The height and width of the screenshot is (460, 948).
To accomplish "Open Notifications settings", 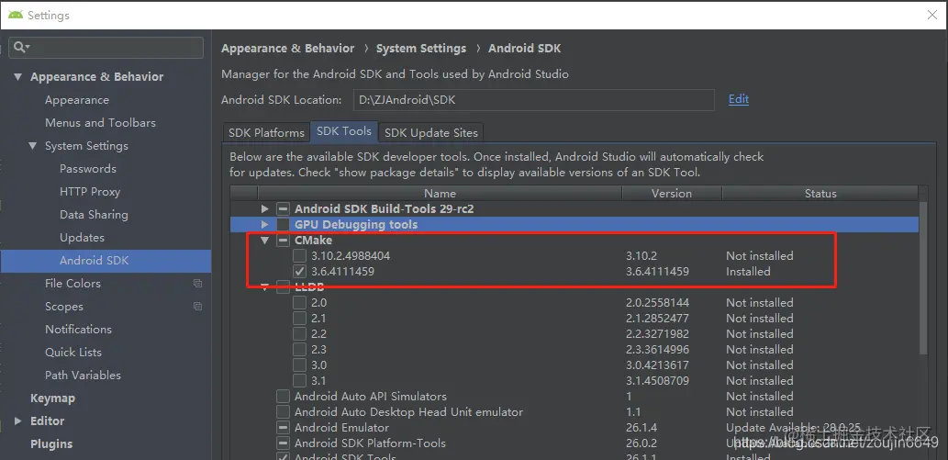I will [78, 330].
